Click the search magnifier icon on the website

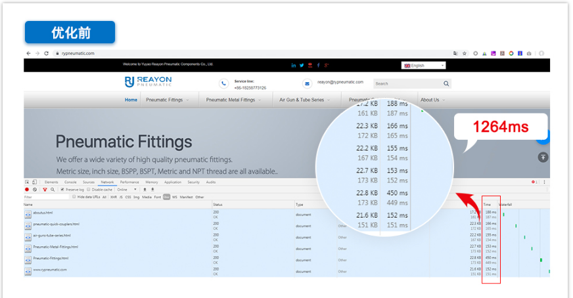tap(446, 83)
